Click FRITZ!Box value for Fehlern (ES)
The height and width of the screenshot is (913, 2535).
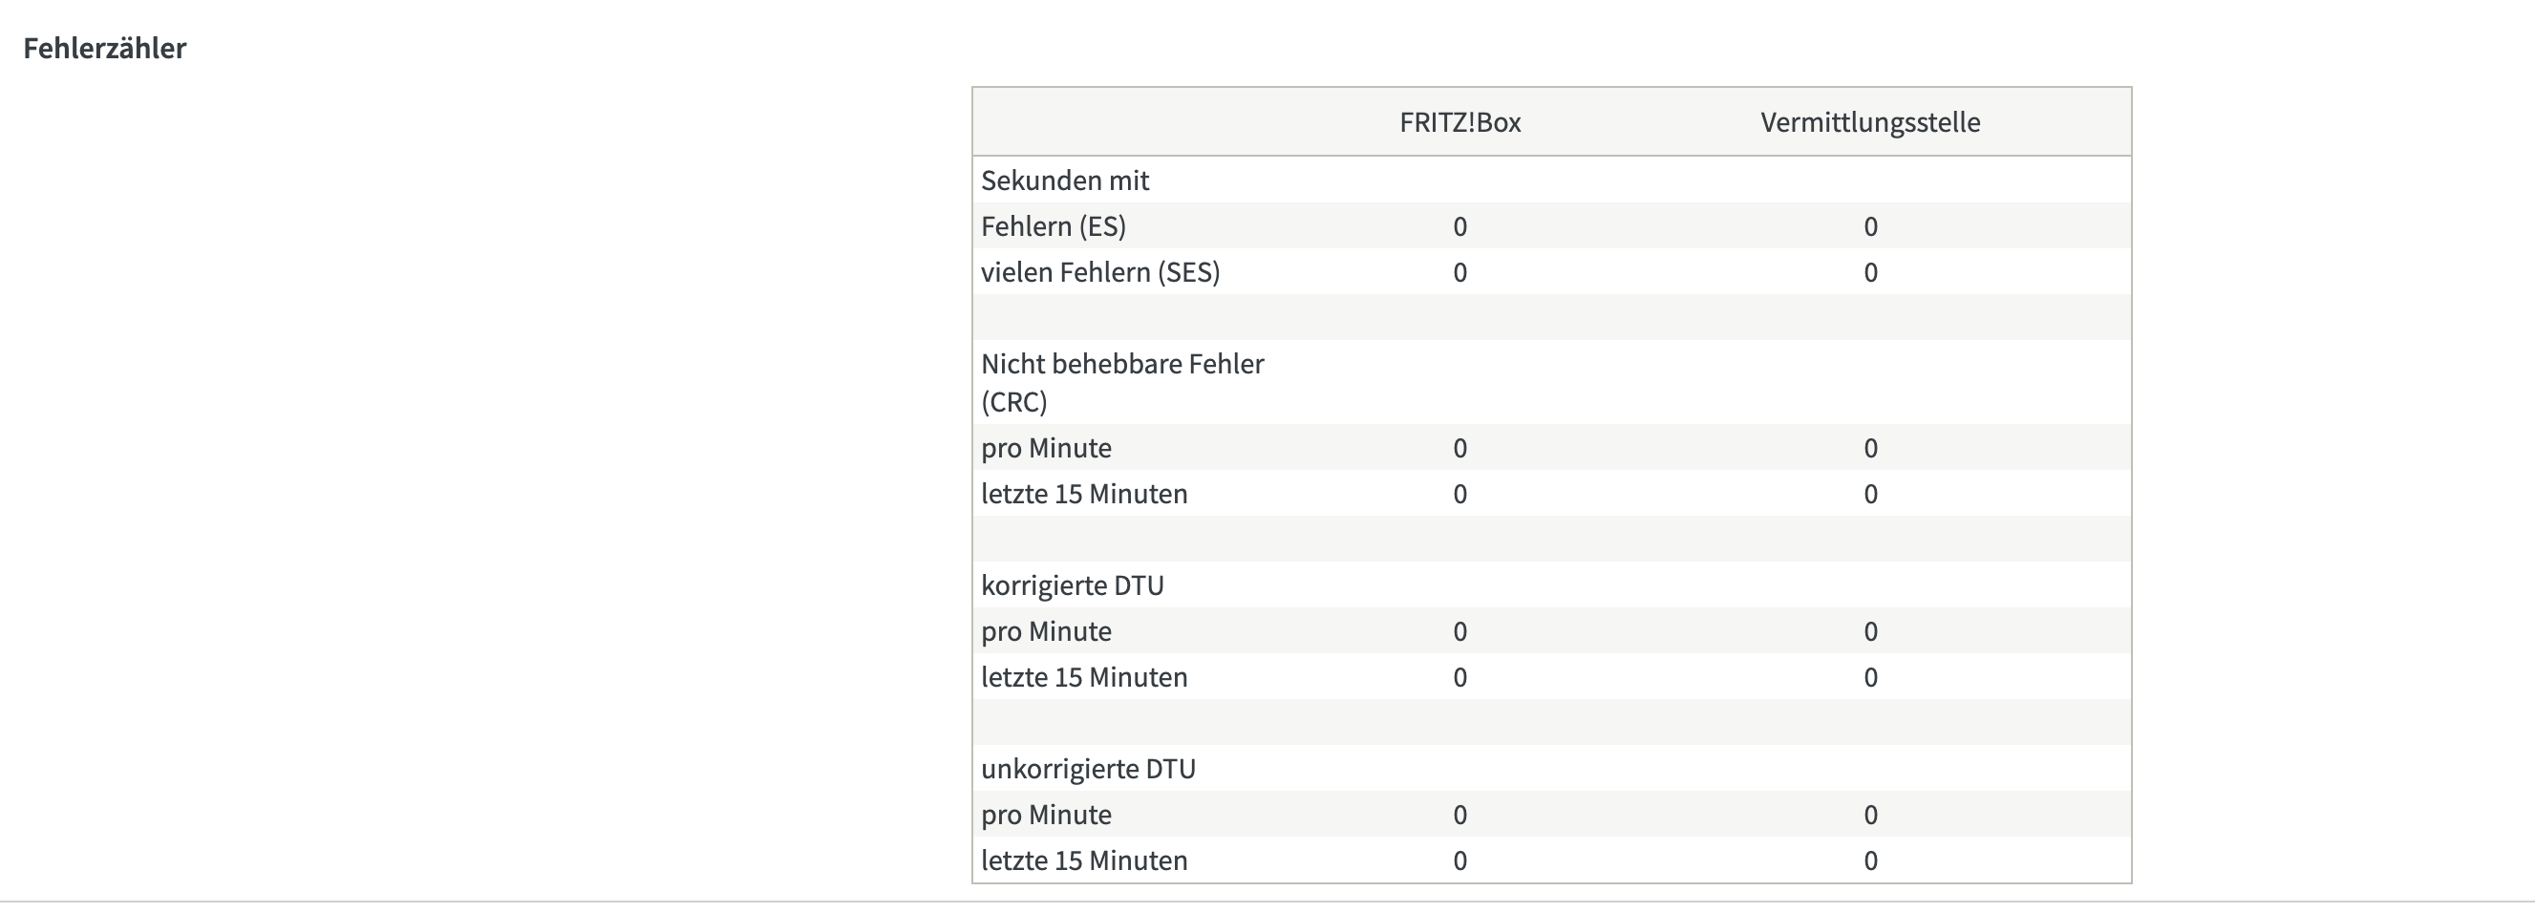(1459, 226)
